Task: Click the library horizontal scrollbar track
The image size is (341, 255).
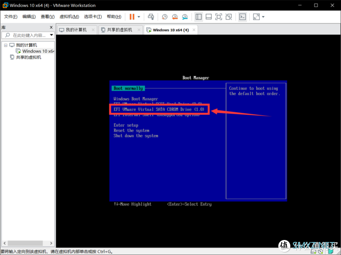Action: (28, 243)
